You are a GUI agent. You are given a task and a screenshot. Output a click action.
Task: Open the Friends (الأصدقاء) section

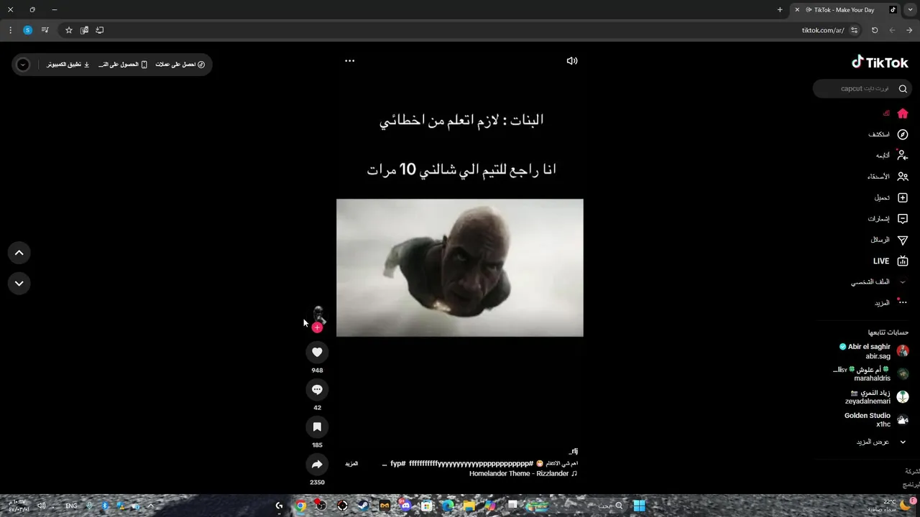pos(888,177)
